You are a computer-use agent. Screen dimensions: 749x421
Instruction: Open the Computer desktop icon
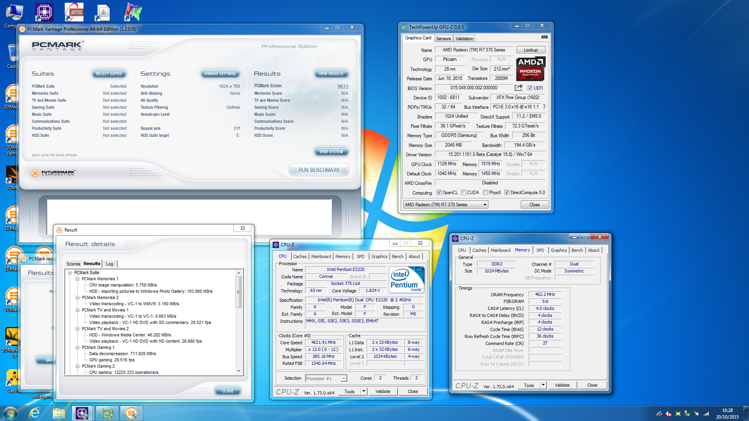click(x=14, y=16)
